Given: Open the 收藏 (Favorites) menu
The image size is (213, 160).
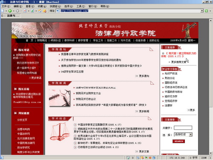Looking at the screenshot, I should [42, 6].
